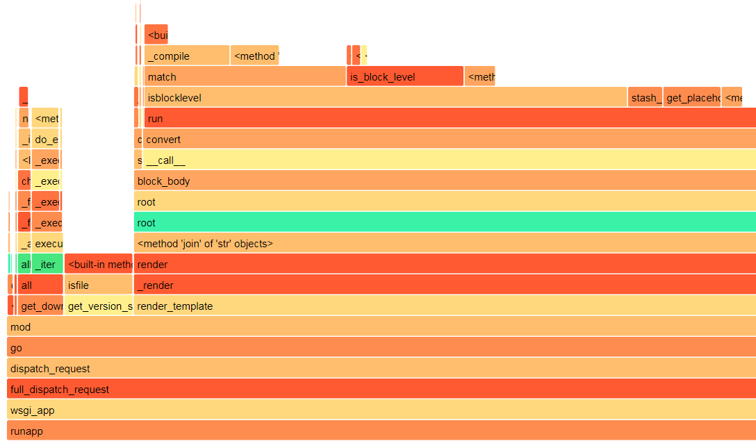Screen dimensions: 756x441
Task: Click the is_block_level frame
Action: (x=405, y=76)
